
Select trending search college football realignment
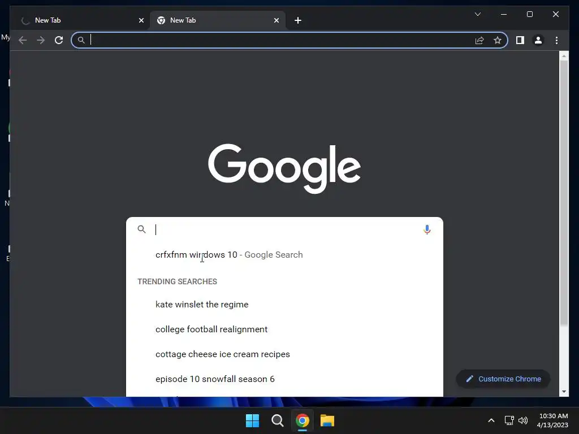click(284, 329)
